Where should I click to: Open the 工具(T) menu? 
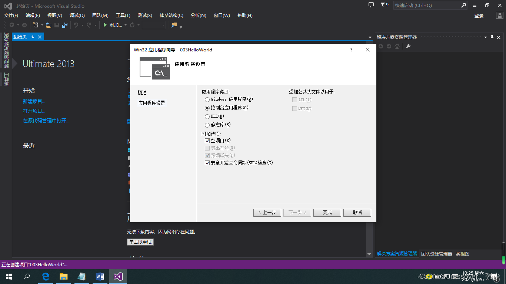[x=123, y=16]
